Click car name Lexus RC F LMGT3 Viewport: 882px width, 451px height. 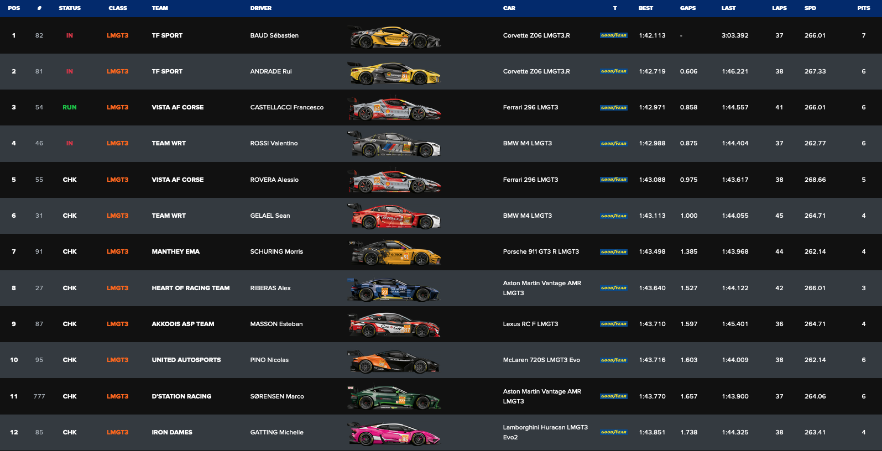tap(530, 324)
